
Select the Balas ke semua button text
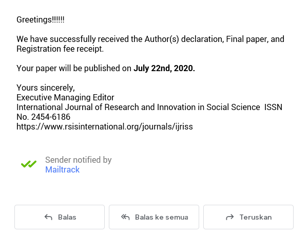[x=162, y=217]
